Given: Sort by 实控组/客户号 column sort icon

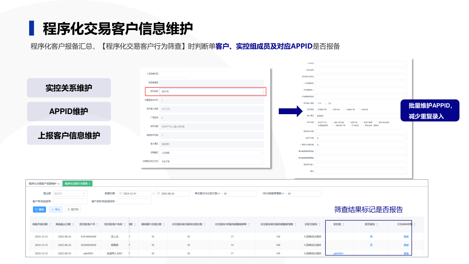Looking at the screenshot, I should pos(97,225).
